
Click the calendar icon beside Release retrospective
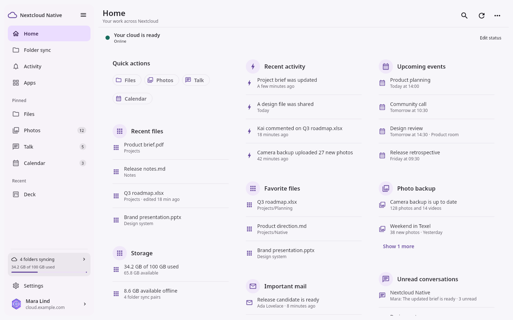click(382, 155)
